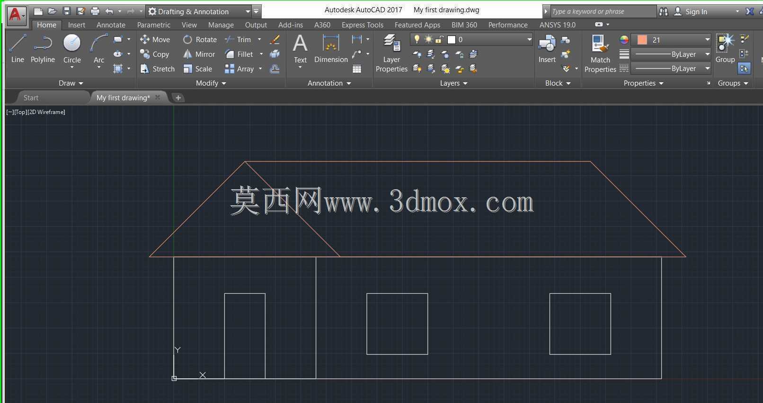Toggle layer 0 freeze sun icon

tap(428, 40)
